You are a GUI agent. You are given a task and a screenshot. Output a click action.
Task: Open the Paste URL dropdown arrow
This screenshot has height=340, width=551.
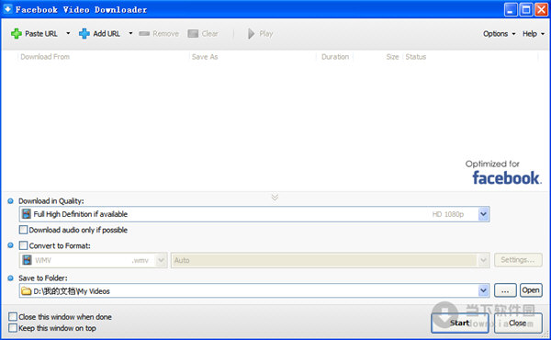68,33
